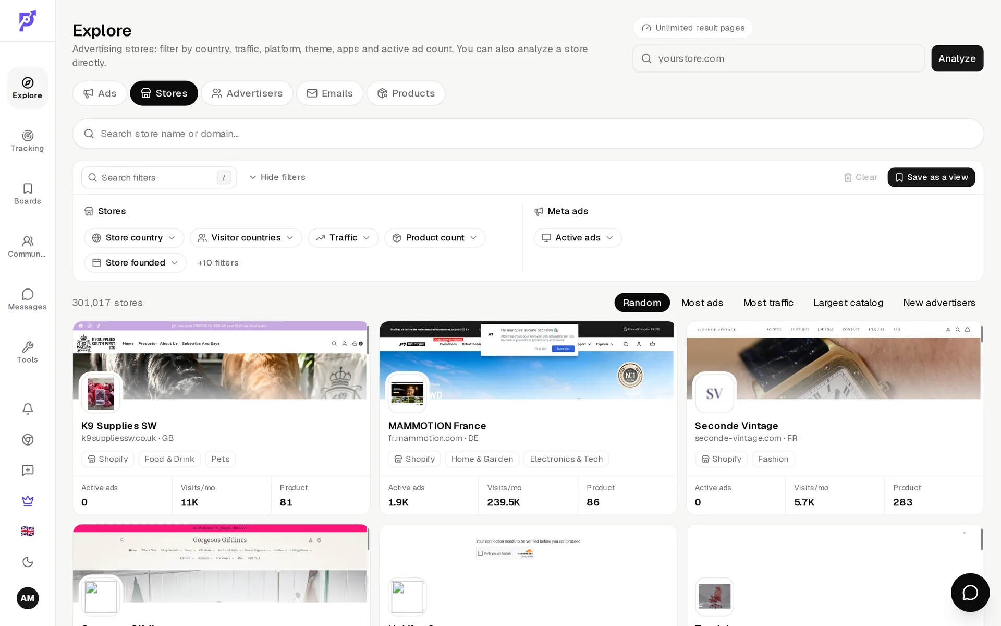The height and width of the screenshot is (626, 1001).
Task: Click the K9 Supplies SW store logo
Action: (x=101, y=393)
